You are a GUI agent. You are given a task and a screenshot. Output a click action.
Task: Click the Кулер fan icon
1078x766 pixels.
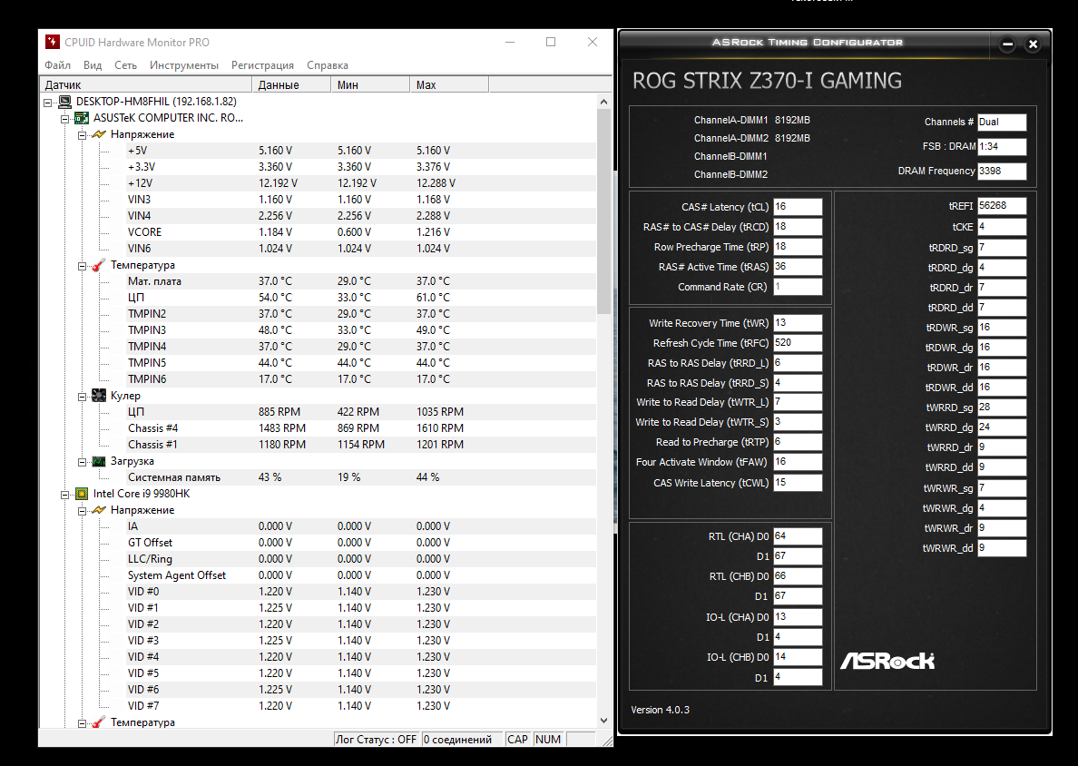(x=99, y=396)
